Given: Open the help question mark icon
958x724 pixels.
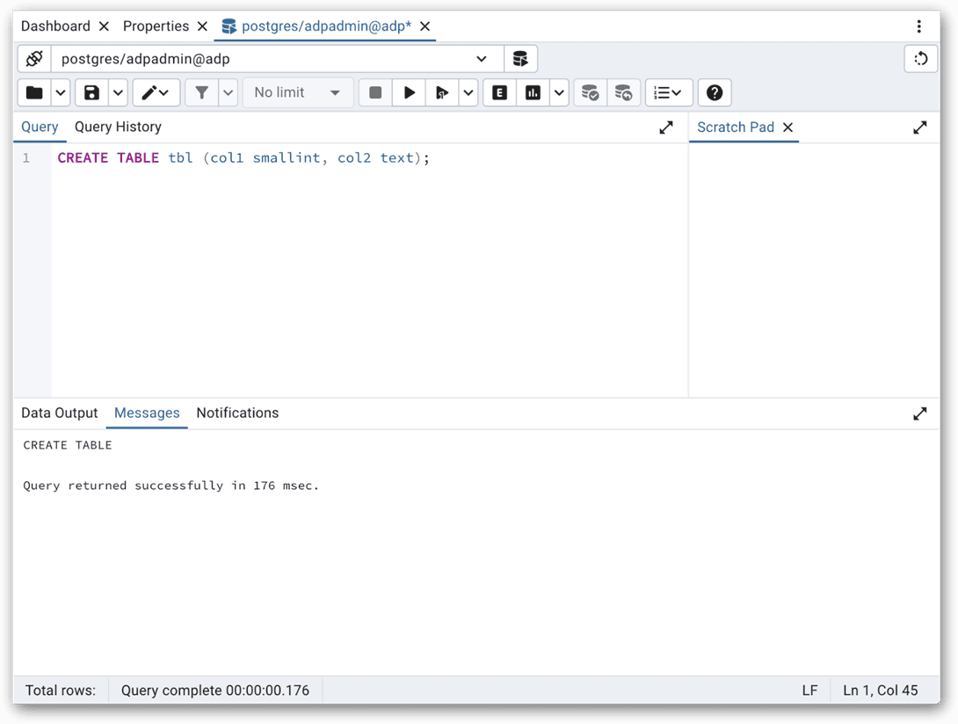Looking at the screenshot, I should (715, 92).
